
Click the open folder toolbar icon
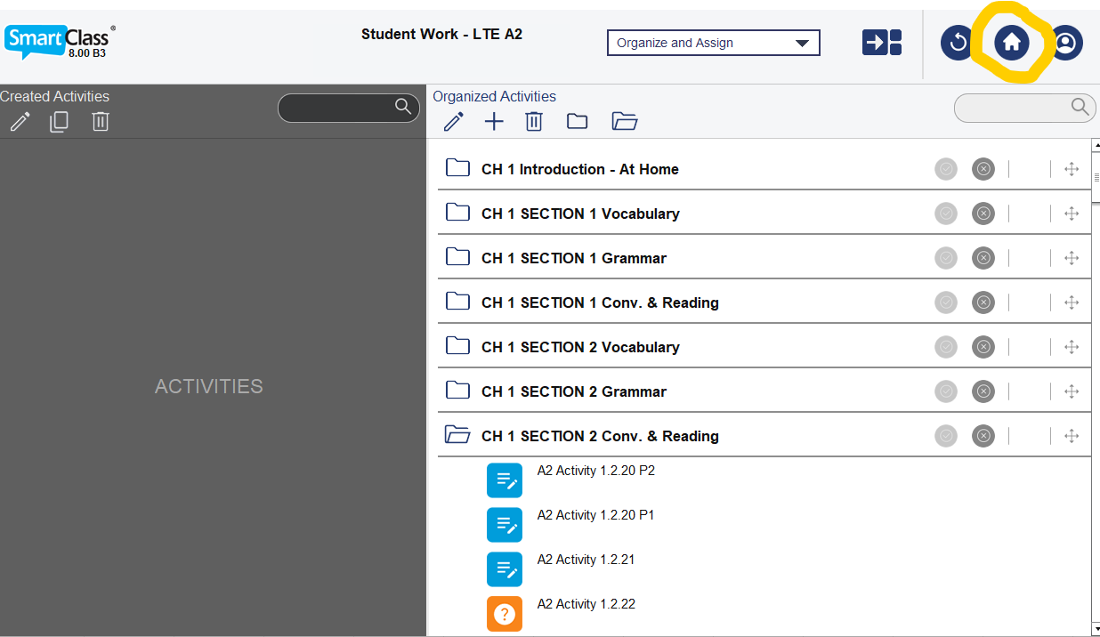(x=625, y=121)
